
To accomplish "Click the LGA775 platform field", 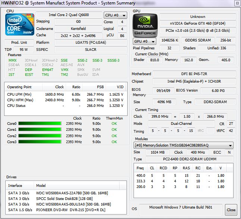I will coord(91,42).
